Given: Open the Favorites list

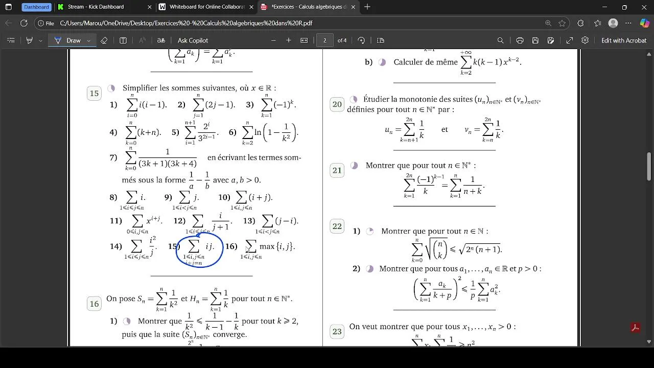Looking at the screenshot, I should tap(598, 23).
